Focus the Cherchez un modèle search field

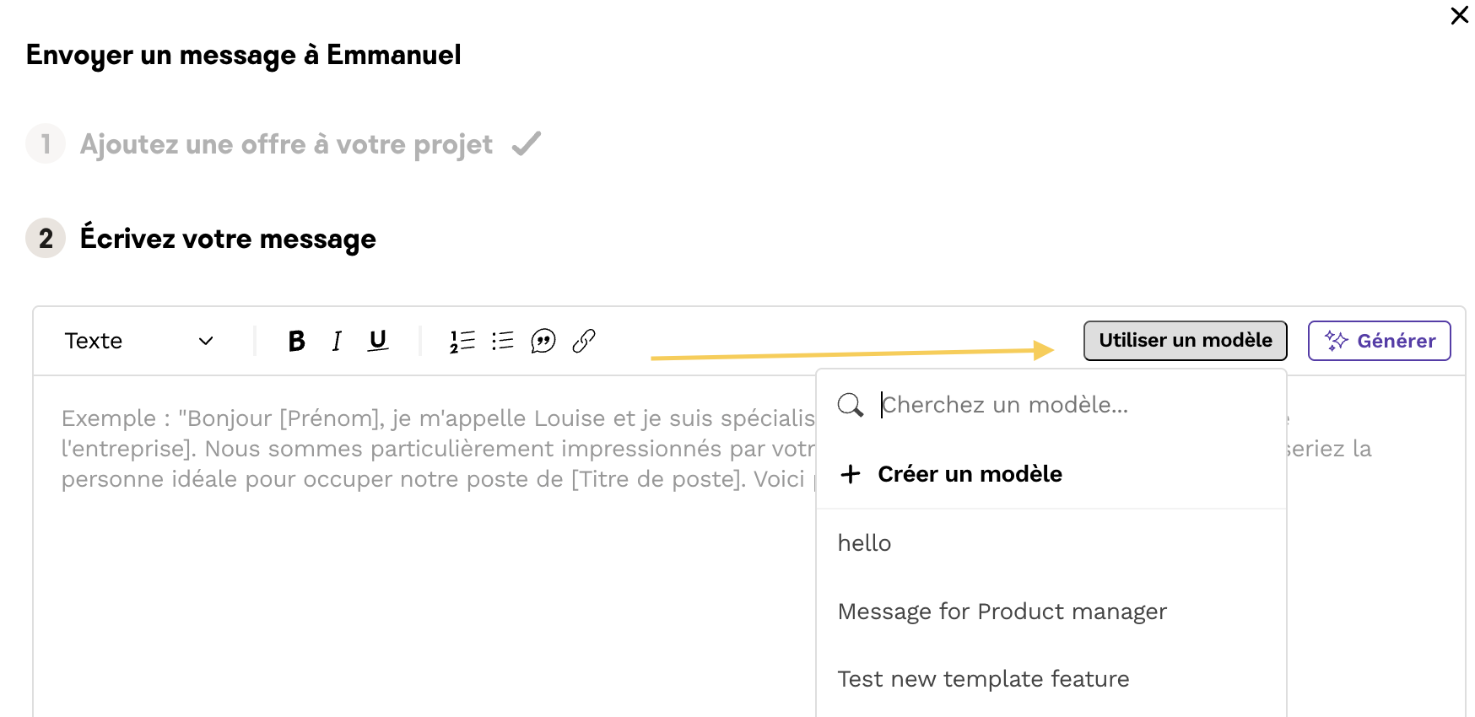[1072, 405]
